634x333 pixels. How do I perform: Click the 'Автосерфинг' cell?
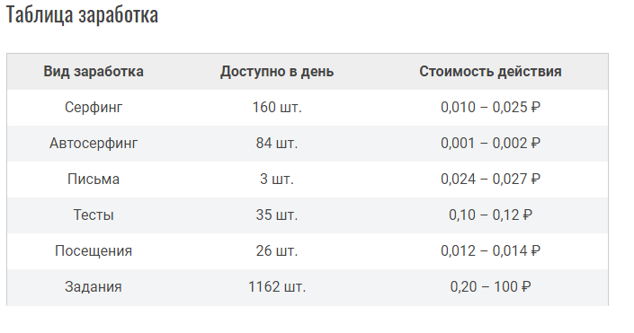pos(94,144)
